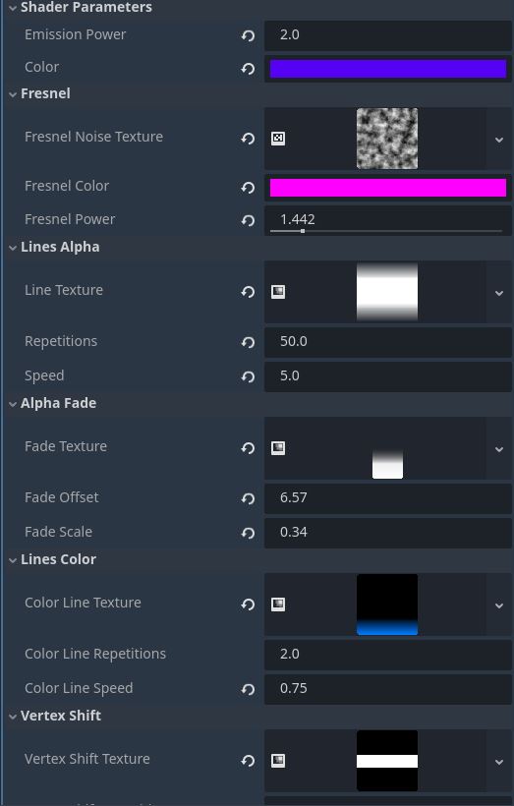Revert the Color Line Speed value
514x806 pixels.
(248, 689)
